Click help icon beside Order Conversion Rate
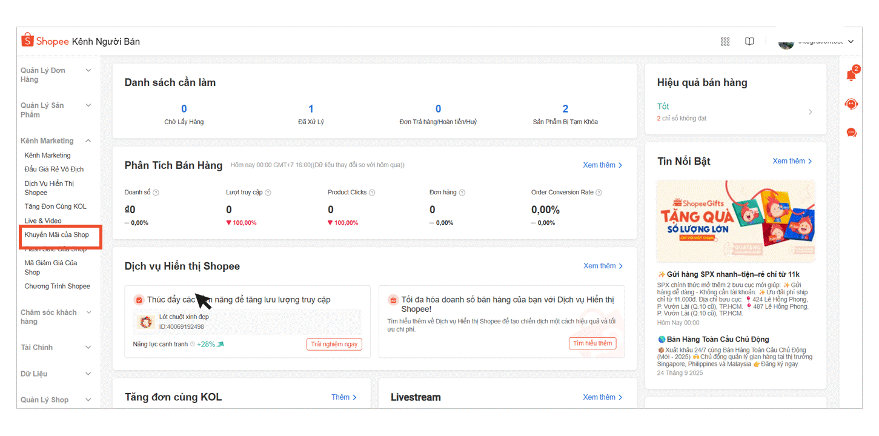This screenshot has width=879, height=436. coord(599,193)
